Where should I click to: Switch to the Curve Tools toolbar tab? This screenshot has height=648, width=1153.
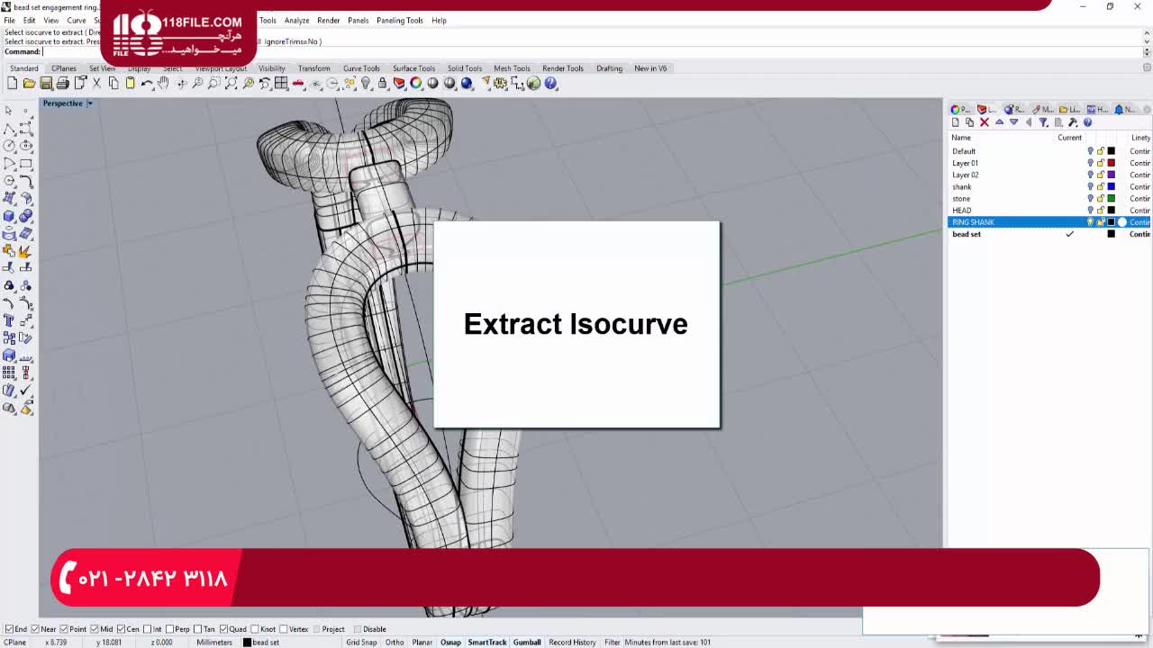click(x=361, y=68)
